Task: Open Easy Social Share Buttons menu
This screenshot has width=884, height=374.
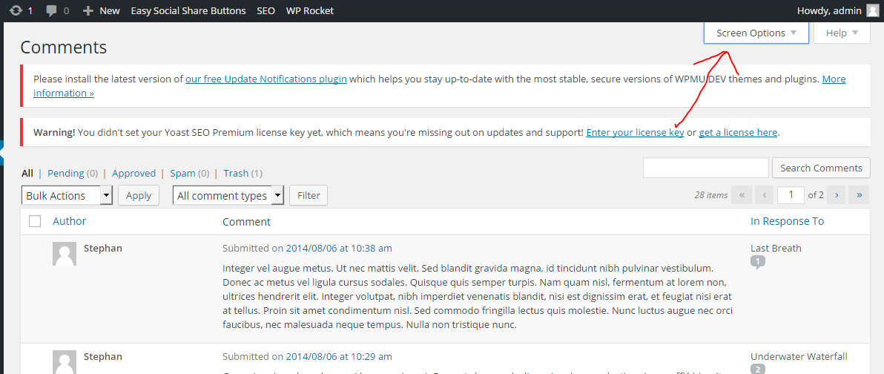Action: (188, 10)
